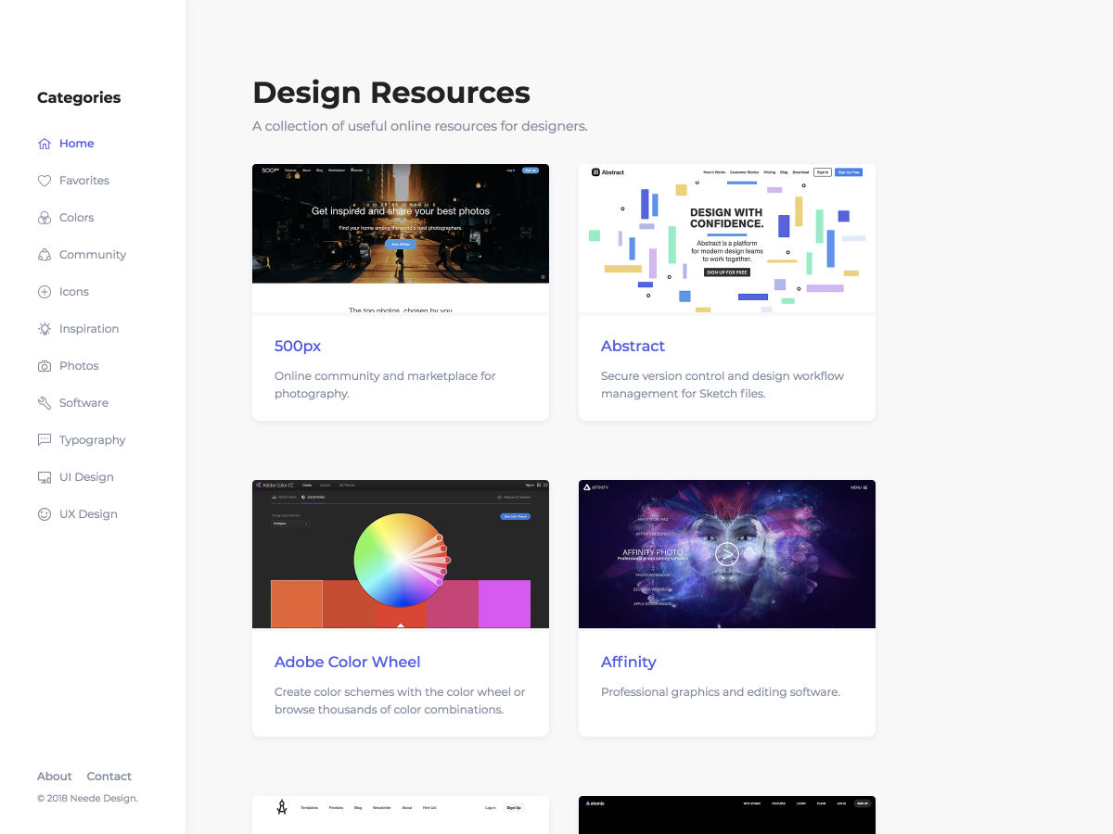The image size is (1113, 834).
Task: Click the Colors overlapping circles icon
Action: click(x=44, y=218)
